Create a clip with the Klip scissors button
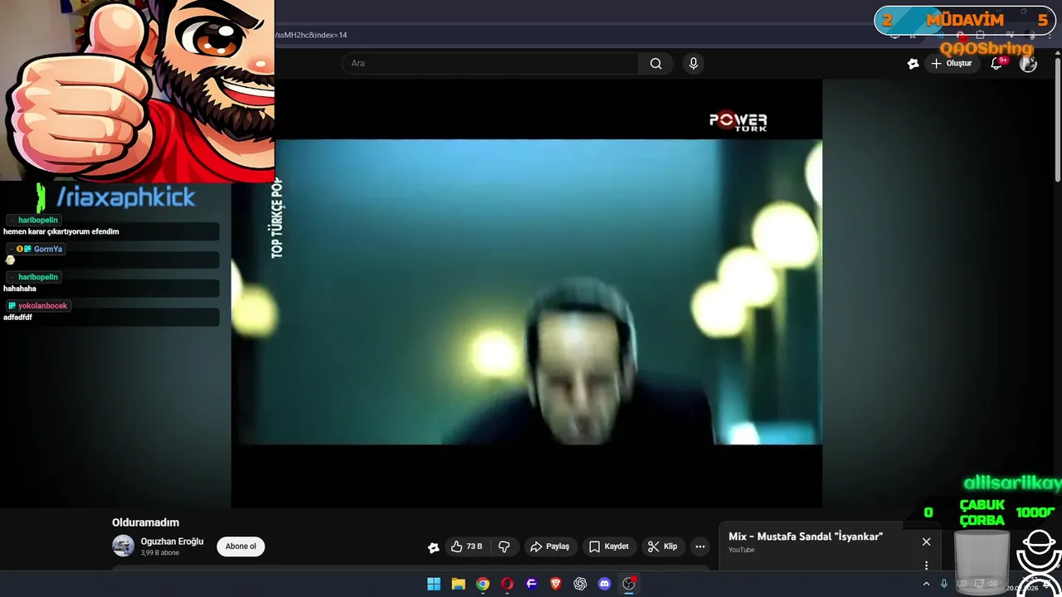The image size is (1062, 597). click(x=662, y=546)
